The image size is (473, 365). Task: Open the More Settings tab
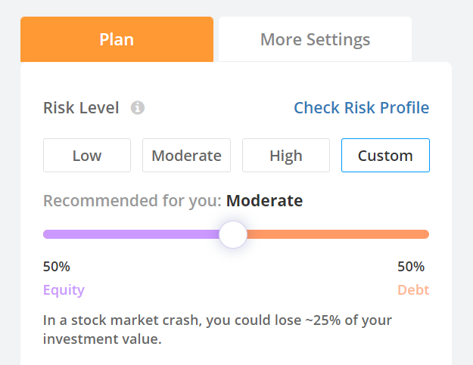click(315, 39)
